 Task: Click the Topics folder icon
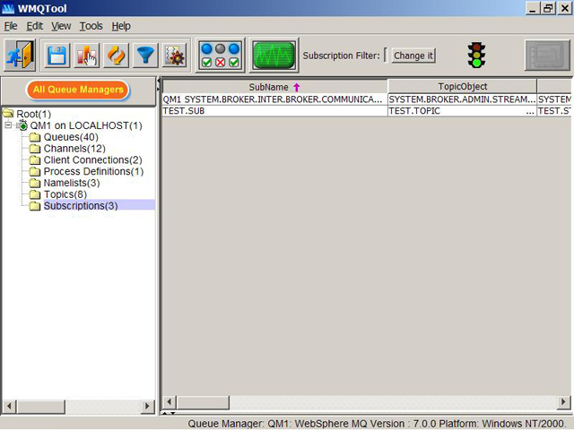click(x=35, y=194)
